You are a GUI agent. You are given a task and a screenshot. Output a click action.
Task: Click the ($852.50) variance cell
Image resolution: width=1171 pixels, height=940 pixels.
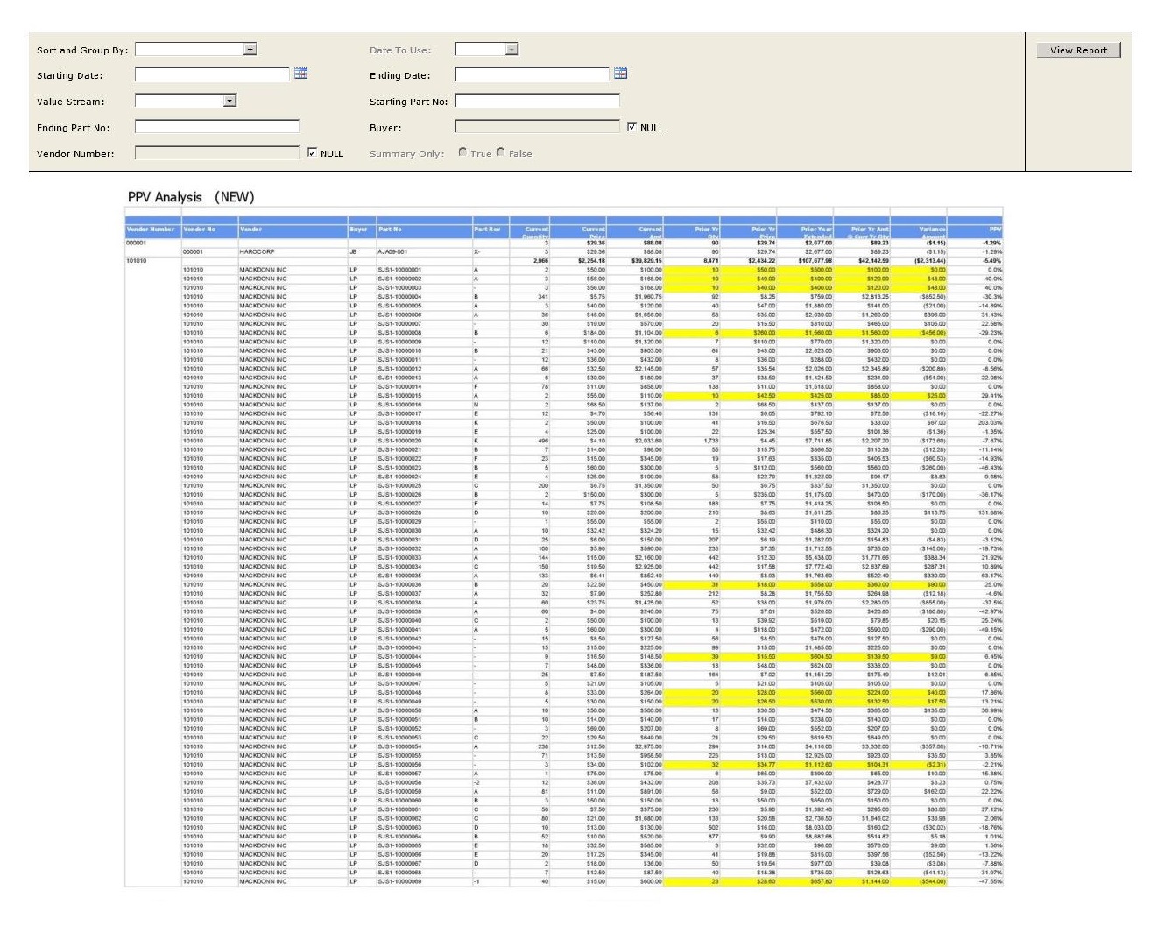(932, 297)
